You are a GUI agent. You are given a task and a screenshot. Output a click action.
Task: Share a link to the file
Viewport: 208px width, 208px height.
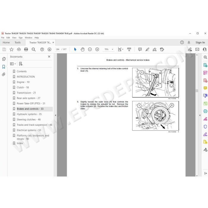(x=190, y=50)
